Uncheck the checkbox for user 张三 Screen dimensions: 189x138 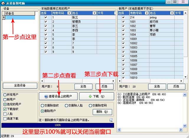click(46, 17)
